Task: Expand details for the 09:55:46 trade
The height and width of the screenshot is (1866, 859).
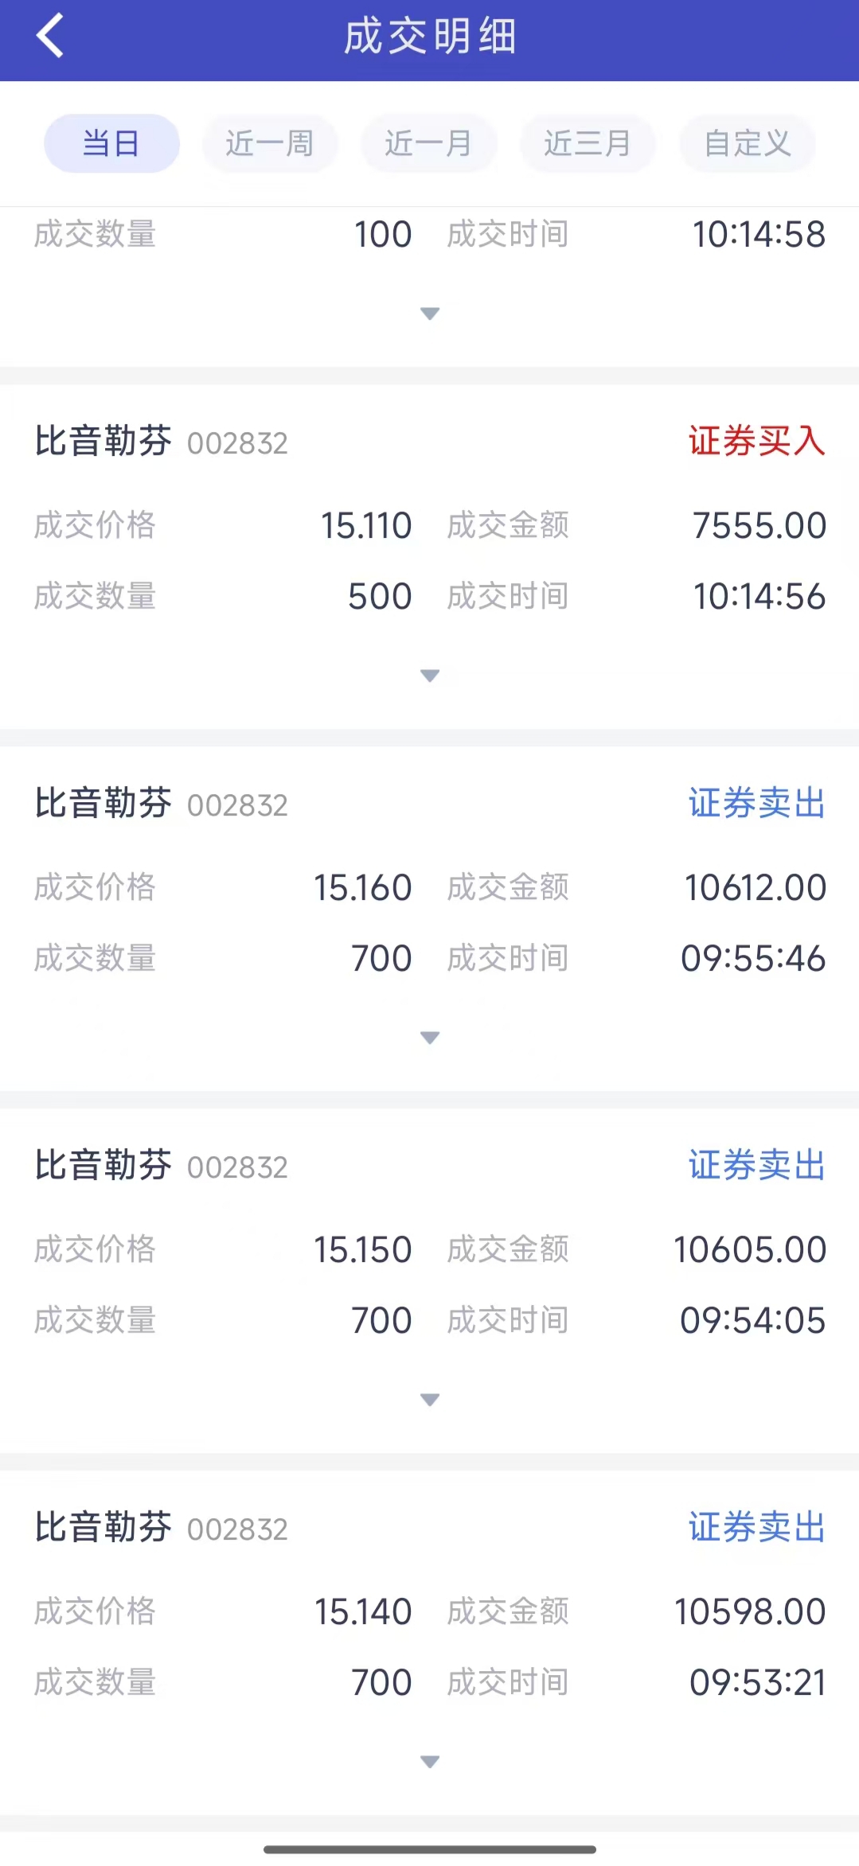Action: (x=430, y=1038)
